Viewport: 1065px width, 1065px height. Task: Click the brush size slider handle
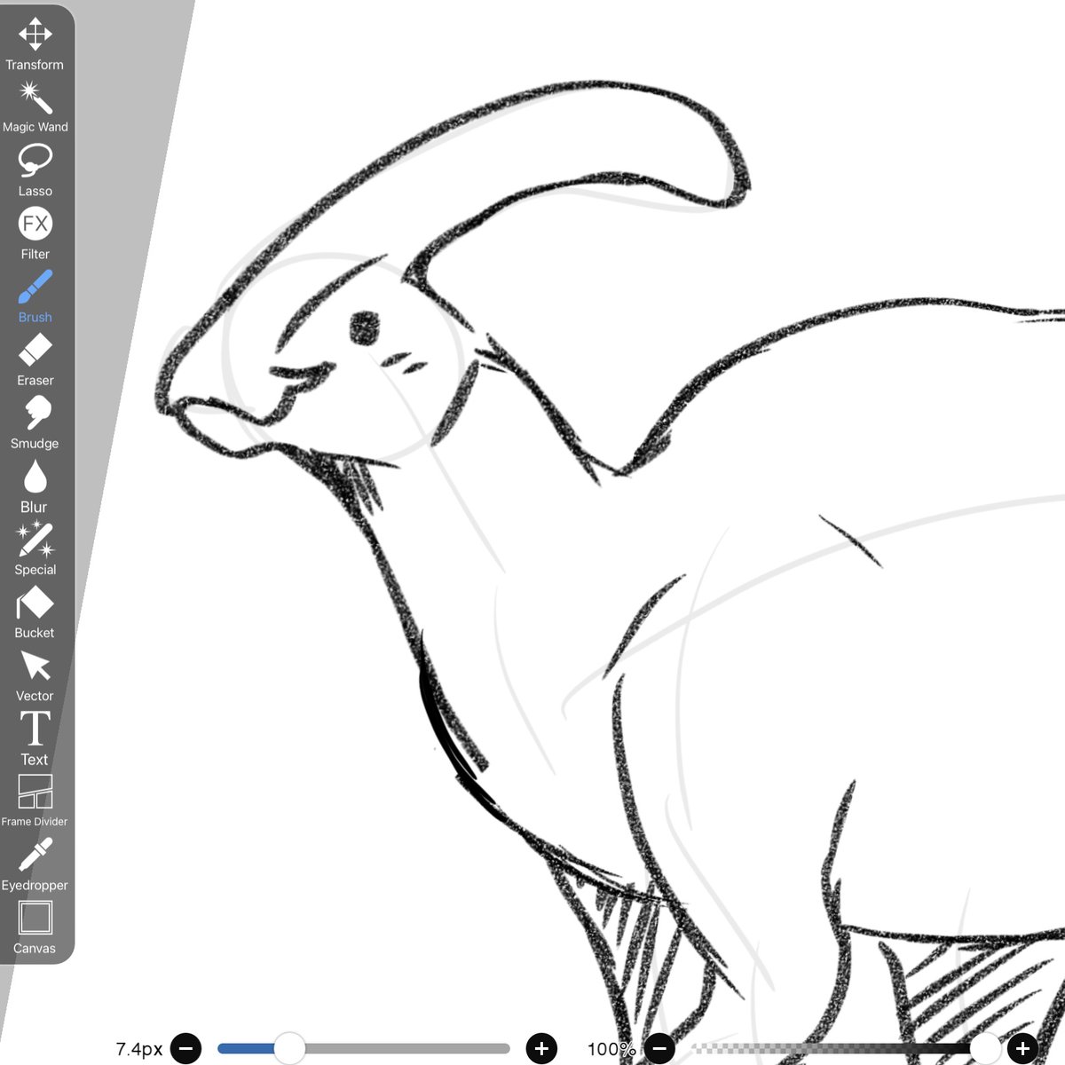[x=289, y=1048]
